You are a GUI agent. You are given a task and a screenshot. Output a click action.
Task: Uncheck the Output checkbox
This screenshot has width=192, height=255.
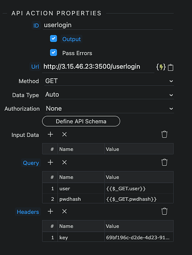54,39
